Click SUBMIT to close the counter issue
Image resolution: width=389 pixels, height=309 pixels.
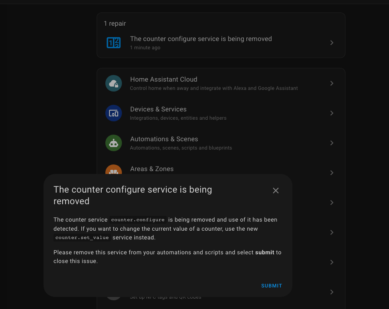pyautogui.click(x=271, y=285)
